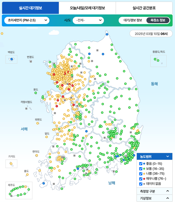Click the red swatch beside 매우나쁨

click(x=144, y=179)
